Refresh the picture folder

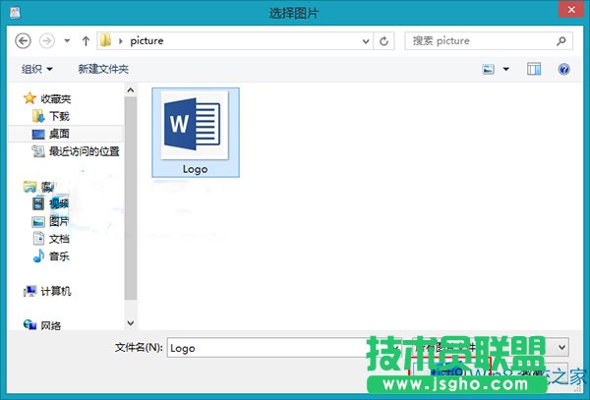pos(383,41)
